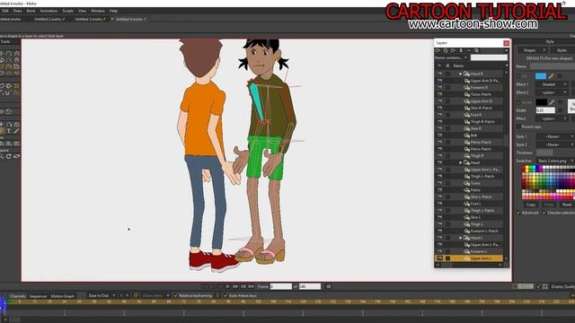Open the Draw menu
575x323 pixels.
(x=18, y=11)
